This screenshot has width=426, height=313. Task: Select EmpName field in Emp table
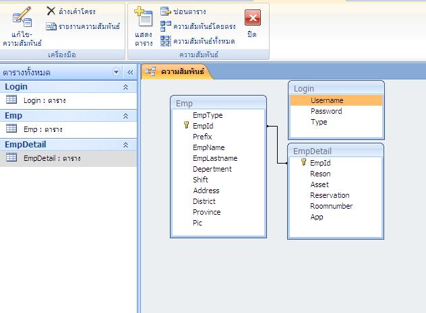click(209, 147)
